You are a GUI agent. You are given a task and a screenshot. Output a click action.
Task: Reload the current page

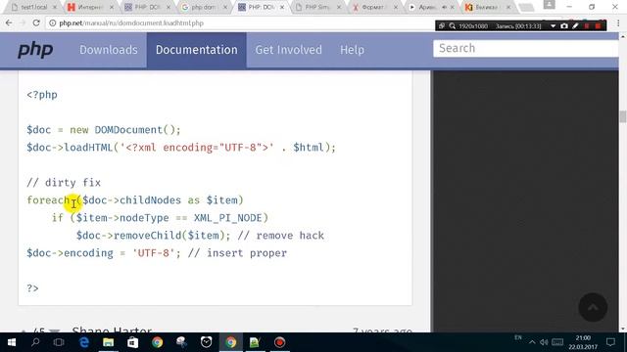pos(36,23)
